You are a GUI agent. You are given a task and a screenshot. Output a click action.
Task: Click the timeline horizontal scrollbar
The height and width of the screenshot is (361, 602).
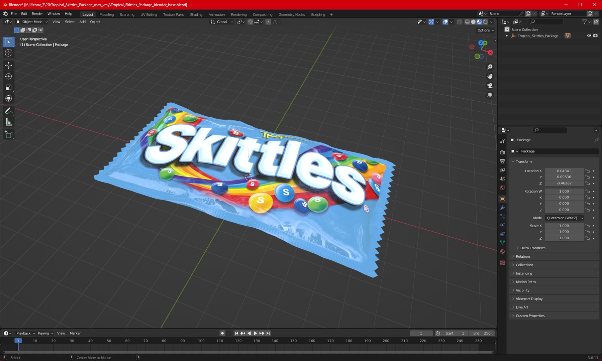tap(248, 352)
